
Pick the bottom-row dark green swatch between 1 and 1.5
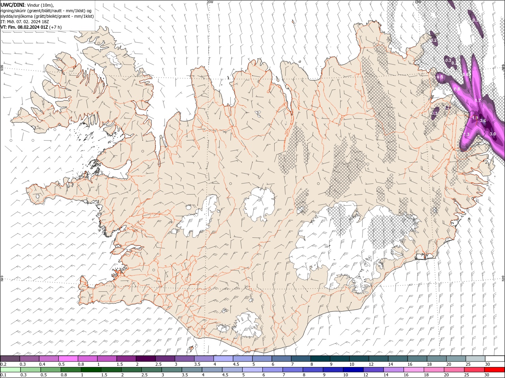[x=91, y=369]
